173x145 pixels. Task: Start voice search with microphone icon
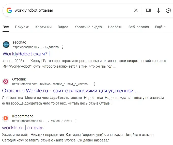click(x=159, y=10)
